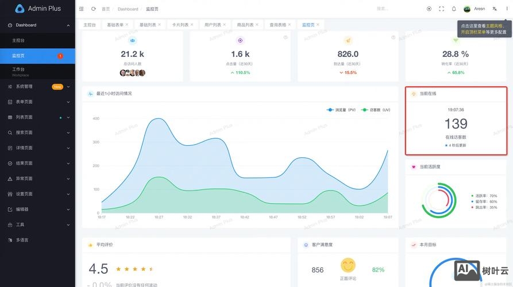
Task: Click the Dashboard breadcrumb link
Action: point(128,9)
